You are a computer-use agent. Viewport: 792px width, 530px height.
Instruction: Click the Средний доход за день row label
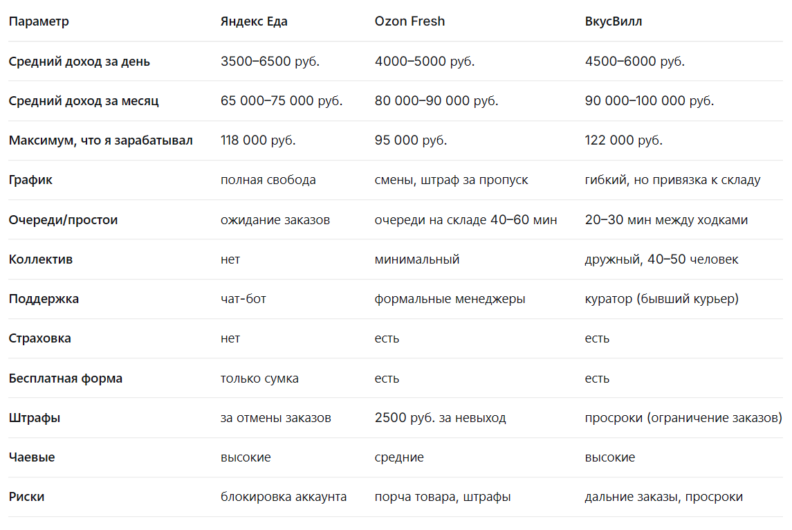[80, 61]
